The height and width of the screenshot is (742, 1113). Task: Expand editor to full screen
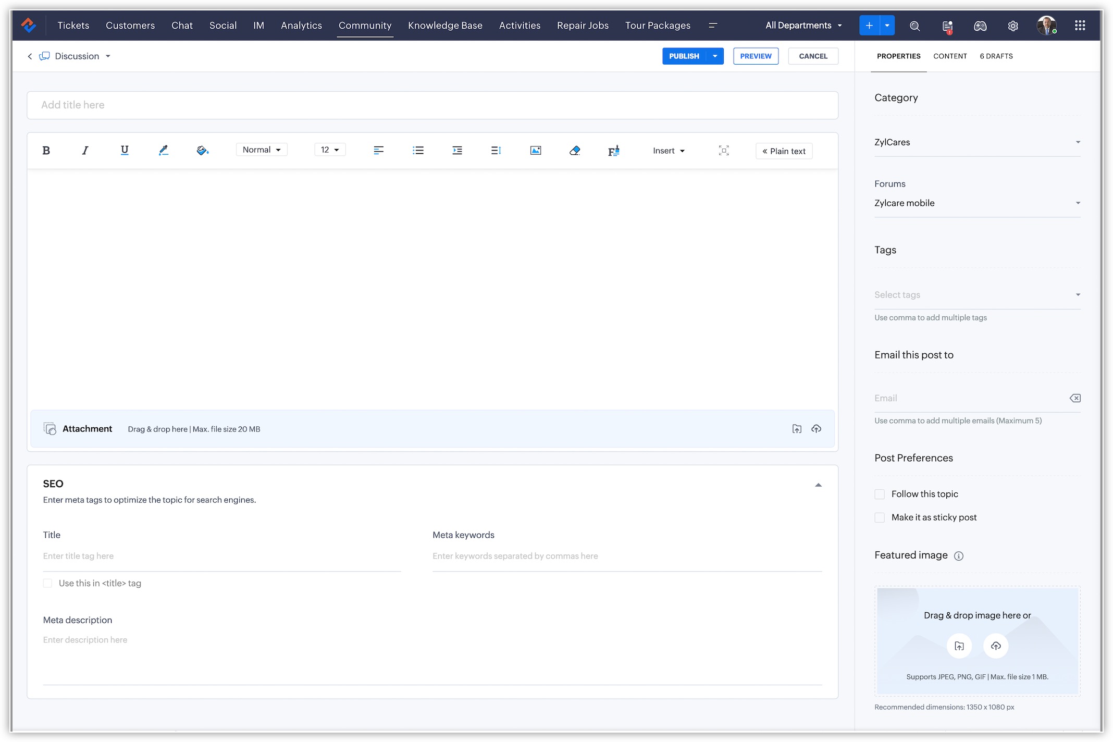(723, 151)
